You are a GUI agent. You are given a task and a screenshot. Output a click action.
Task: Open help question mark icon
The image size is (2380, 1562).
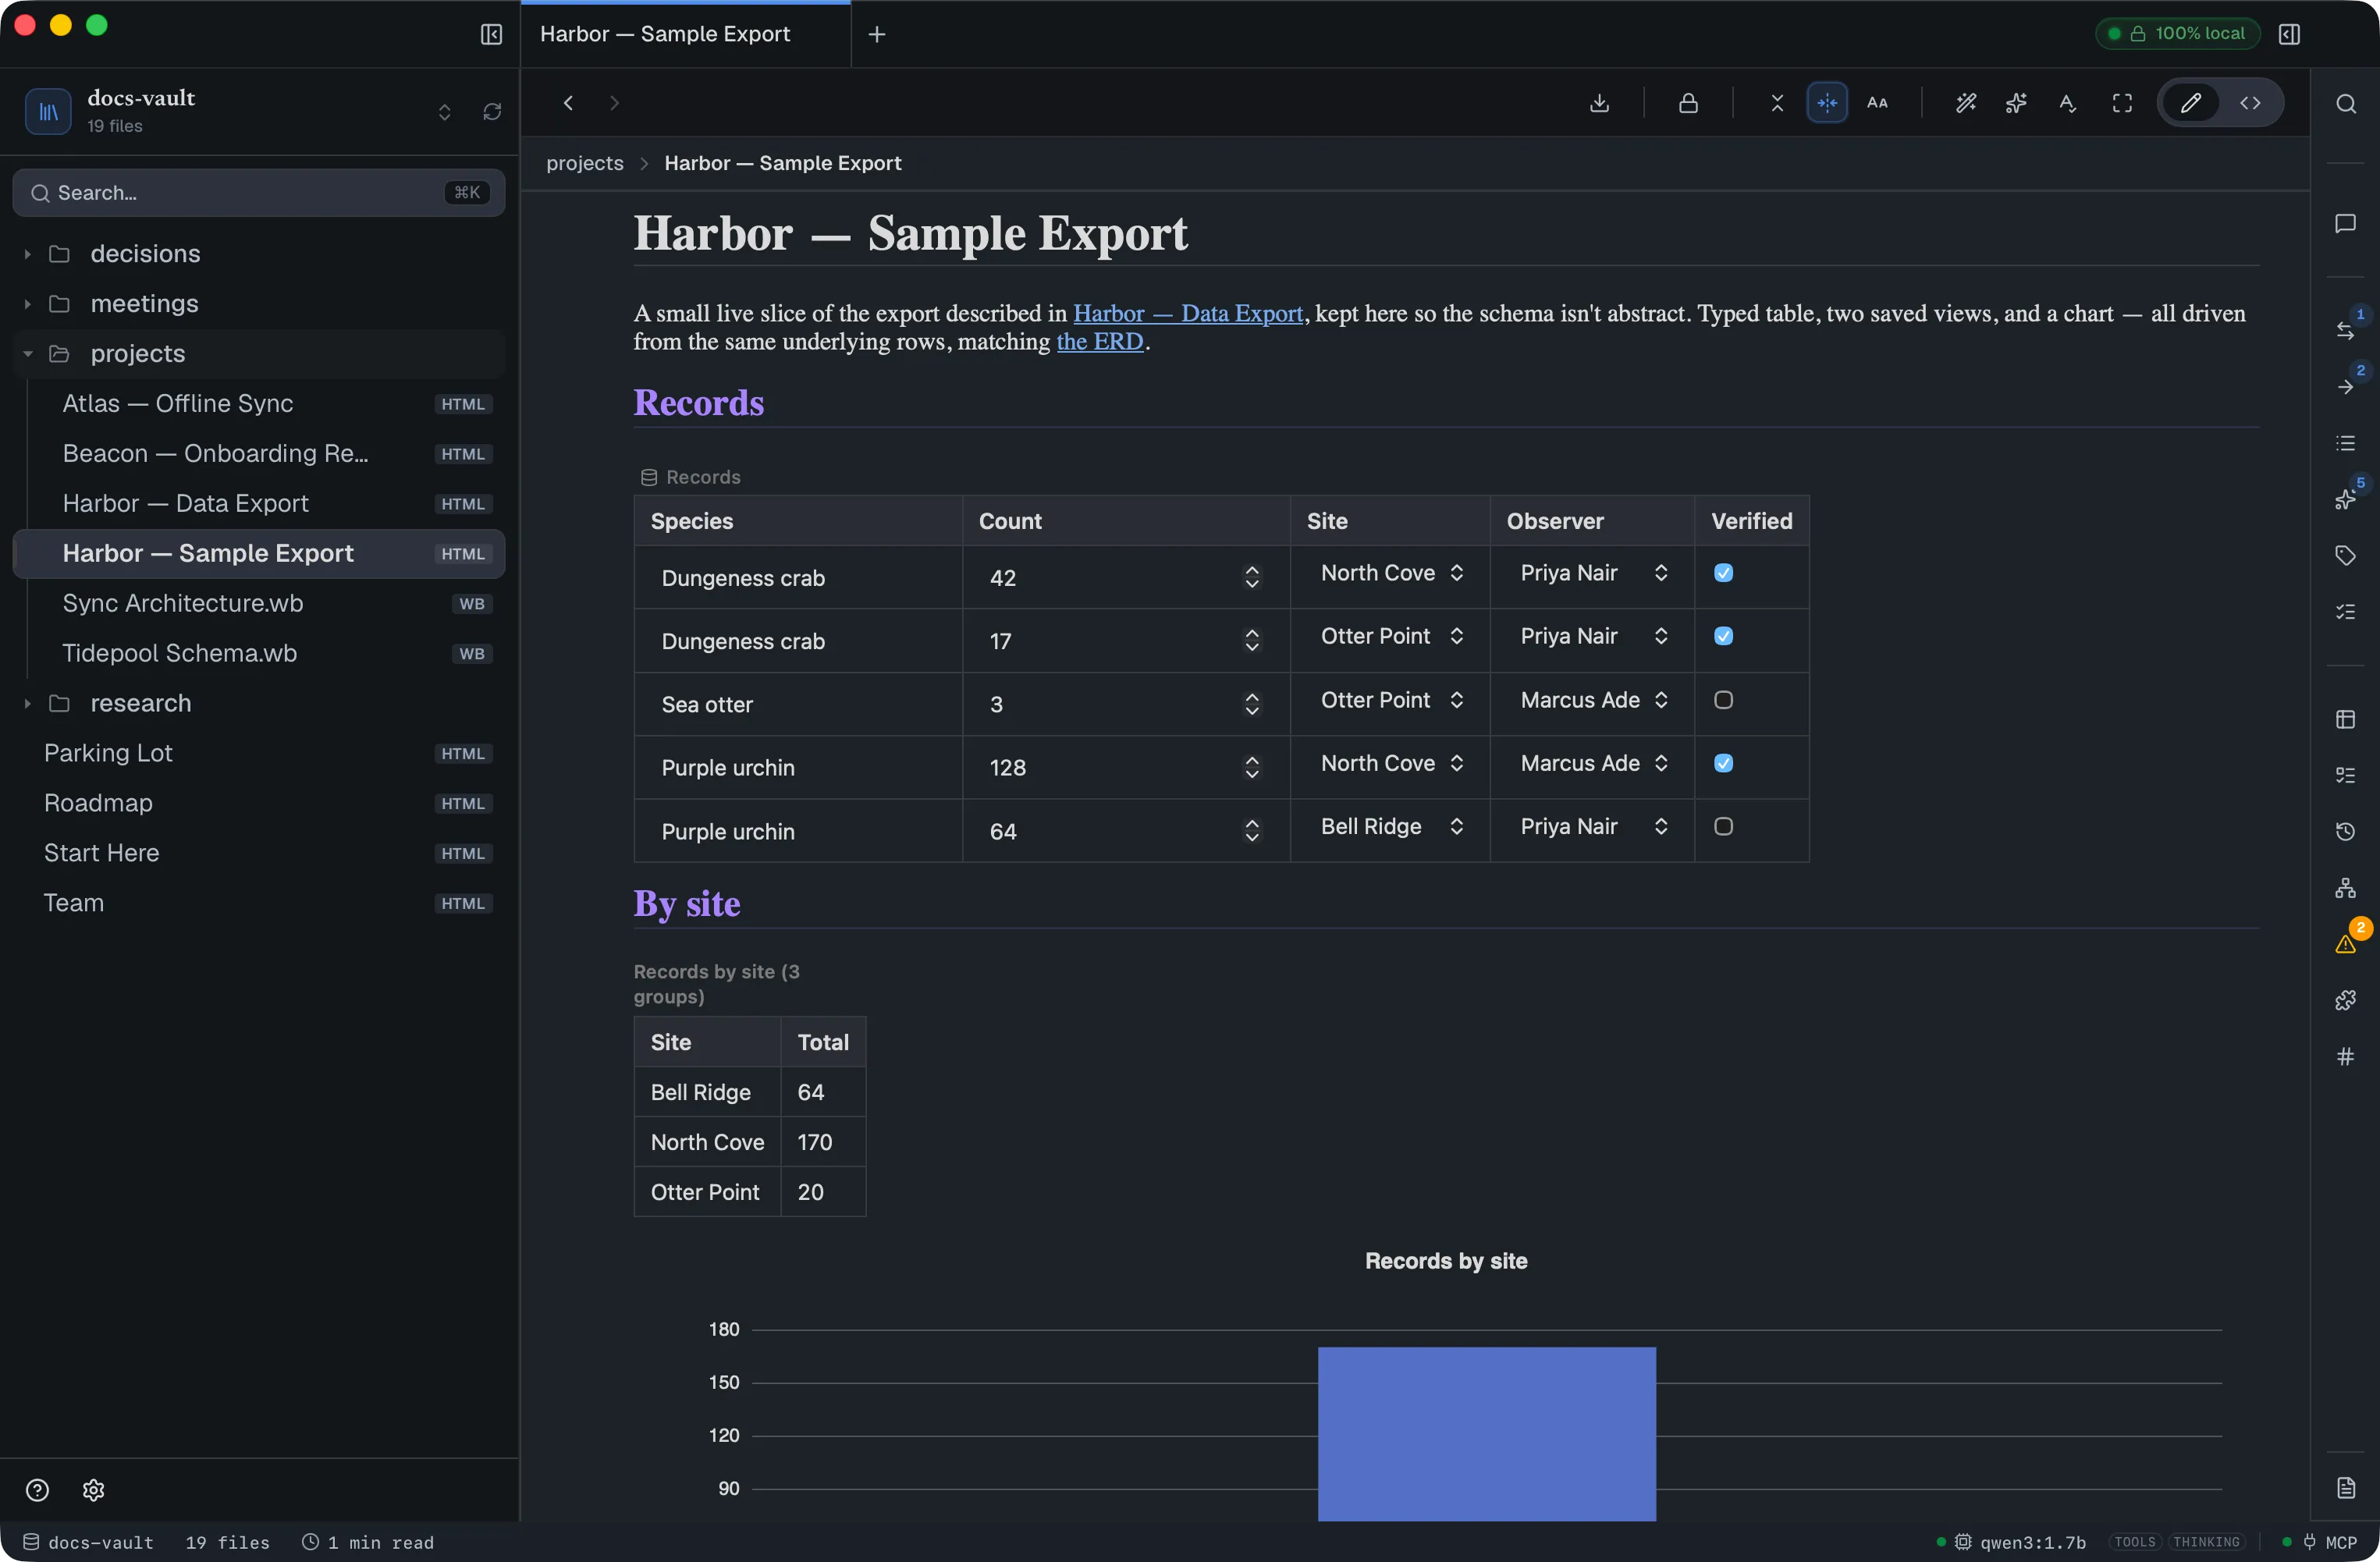(37, 1490)
